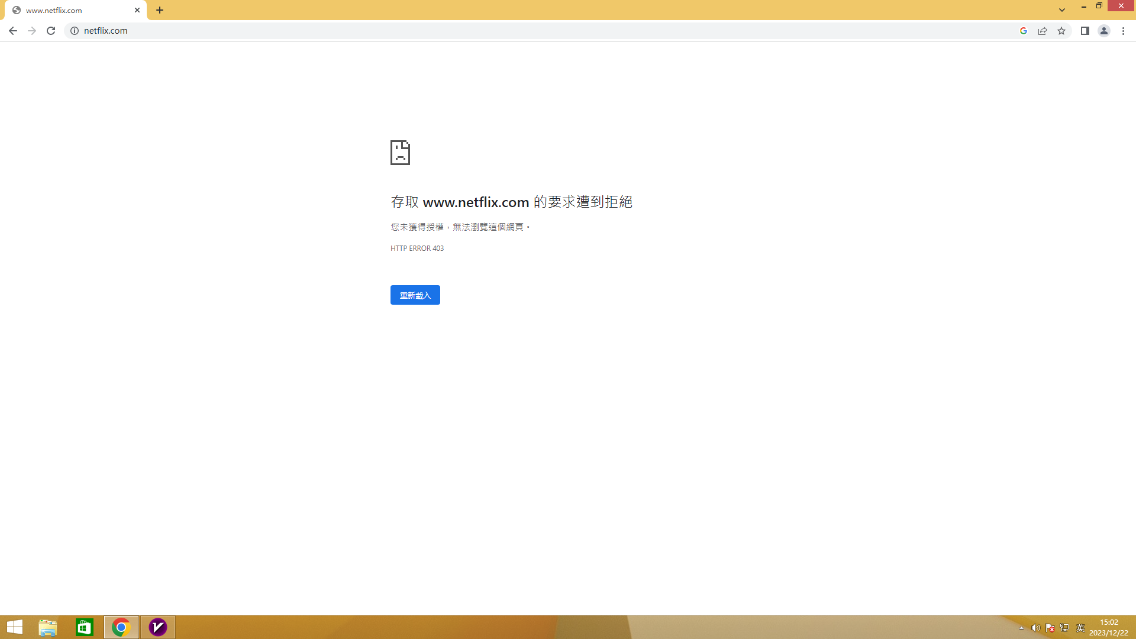Click the Chrome taskbar icon

(121, 627)
